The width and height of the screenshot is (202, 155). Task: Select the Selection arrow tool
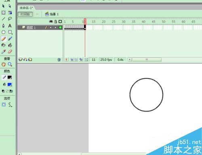[x=3, y=6]
